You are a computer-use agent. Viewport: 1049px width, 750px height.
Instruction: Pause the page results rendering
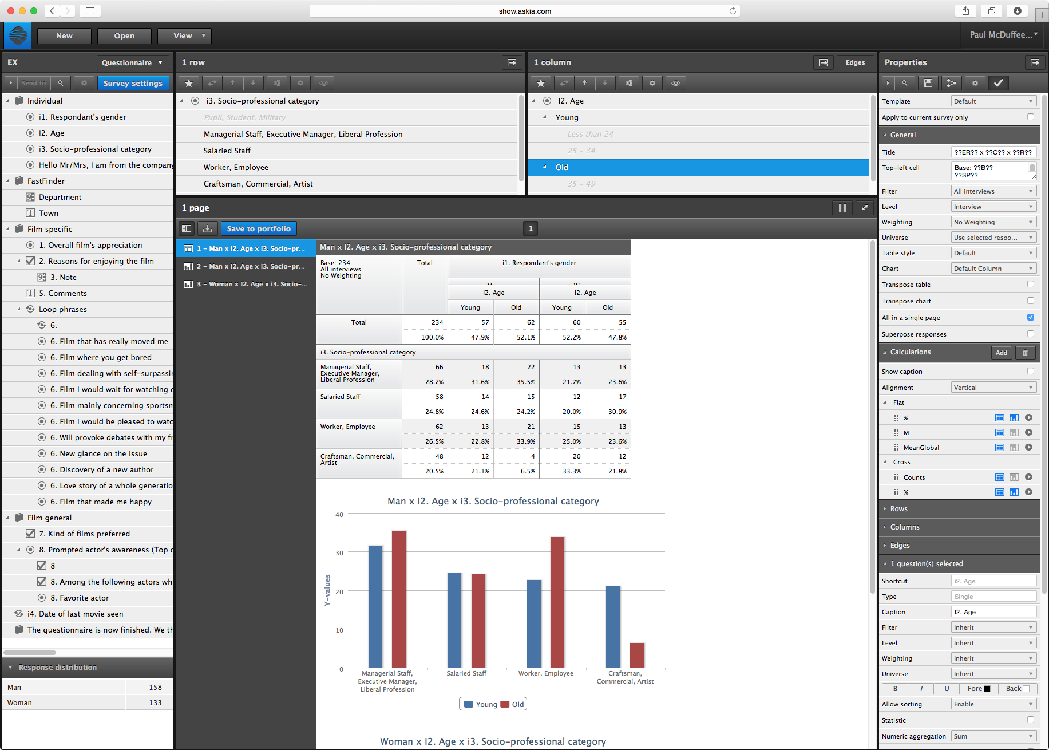click(x=842, y=208)
